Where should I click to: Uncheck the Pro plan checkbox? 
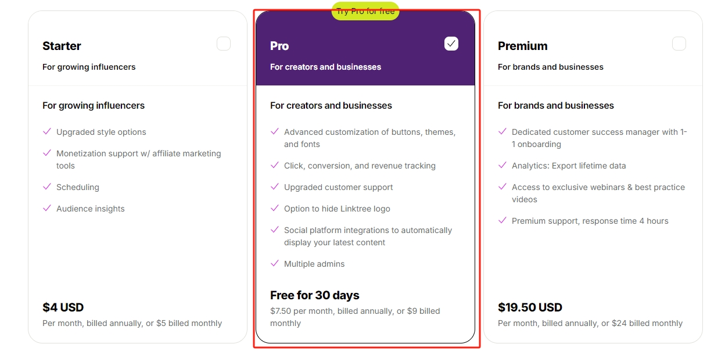pyautogui.click(x=451, y=44)
